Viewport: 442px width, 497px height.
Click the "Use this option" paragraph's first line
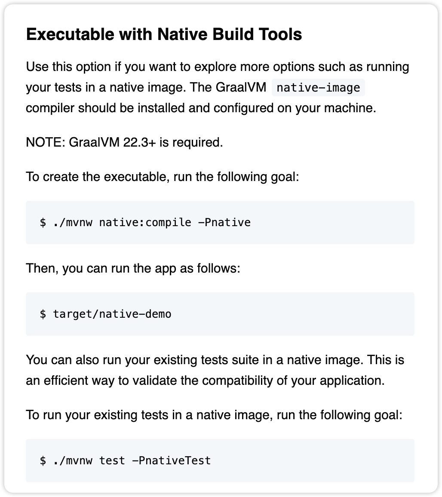click(x=218, y=67)
